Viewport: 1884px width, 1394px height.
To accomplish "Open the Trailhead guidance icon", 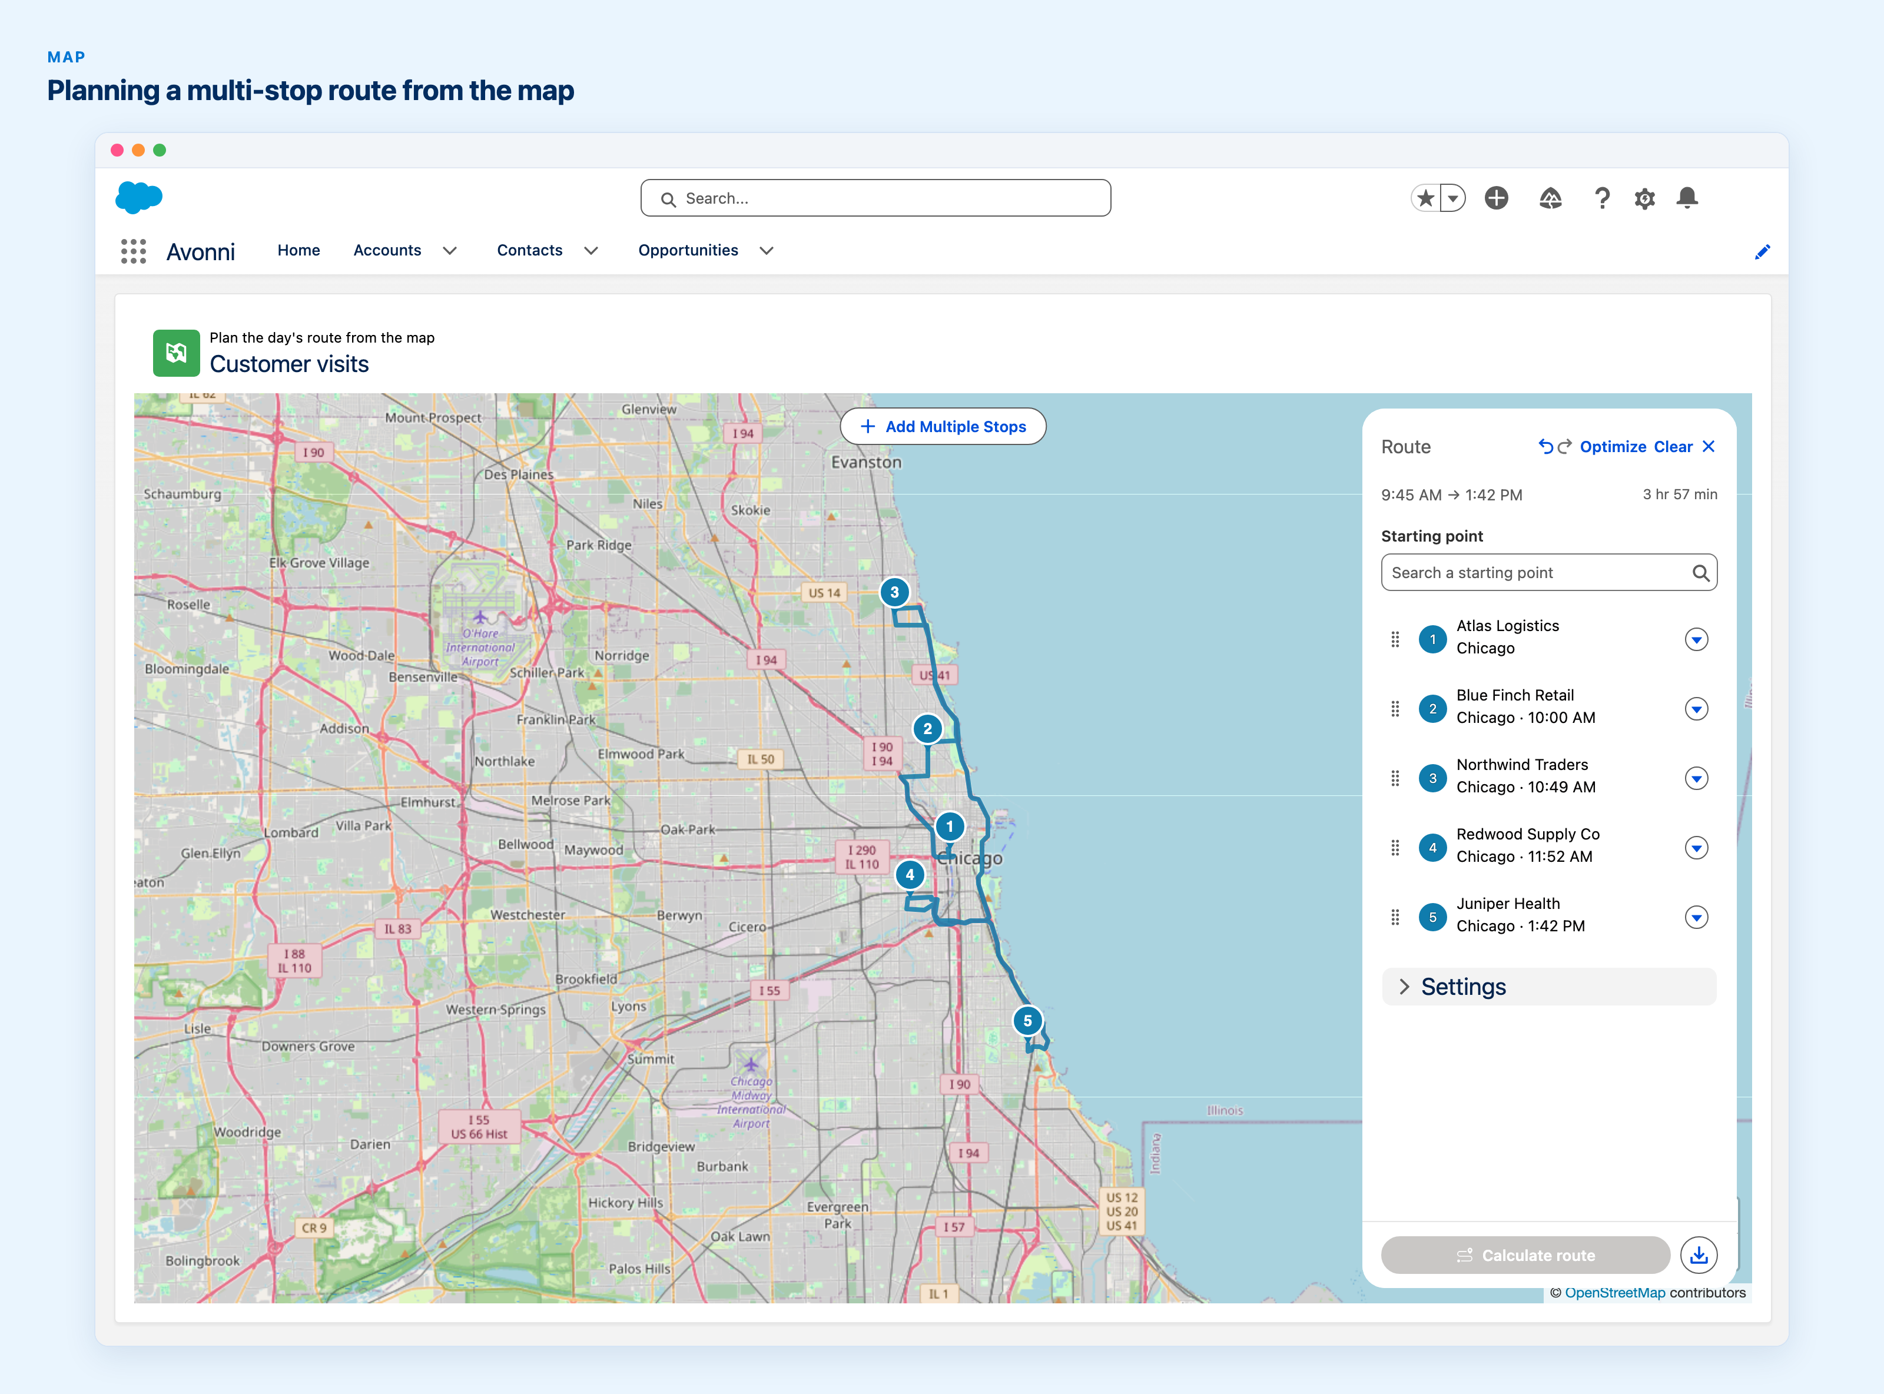I will click(1551, 198).
